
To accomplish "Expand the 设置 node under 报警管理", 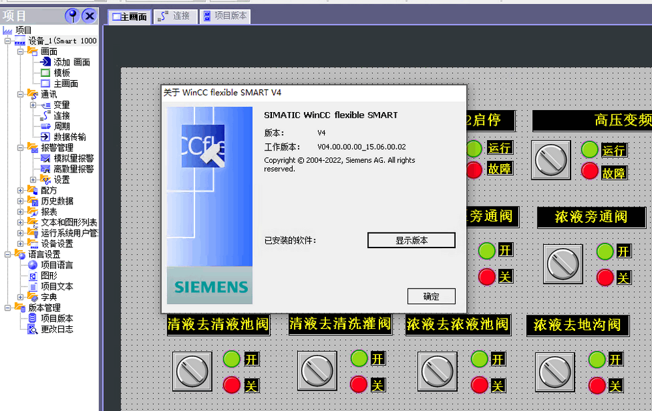I will pos(33,180).
